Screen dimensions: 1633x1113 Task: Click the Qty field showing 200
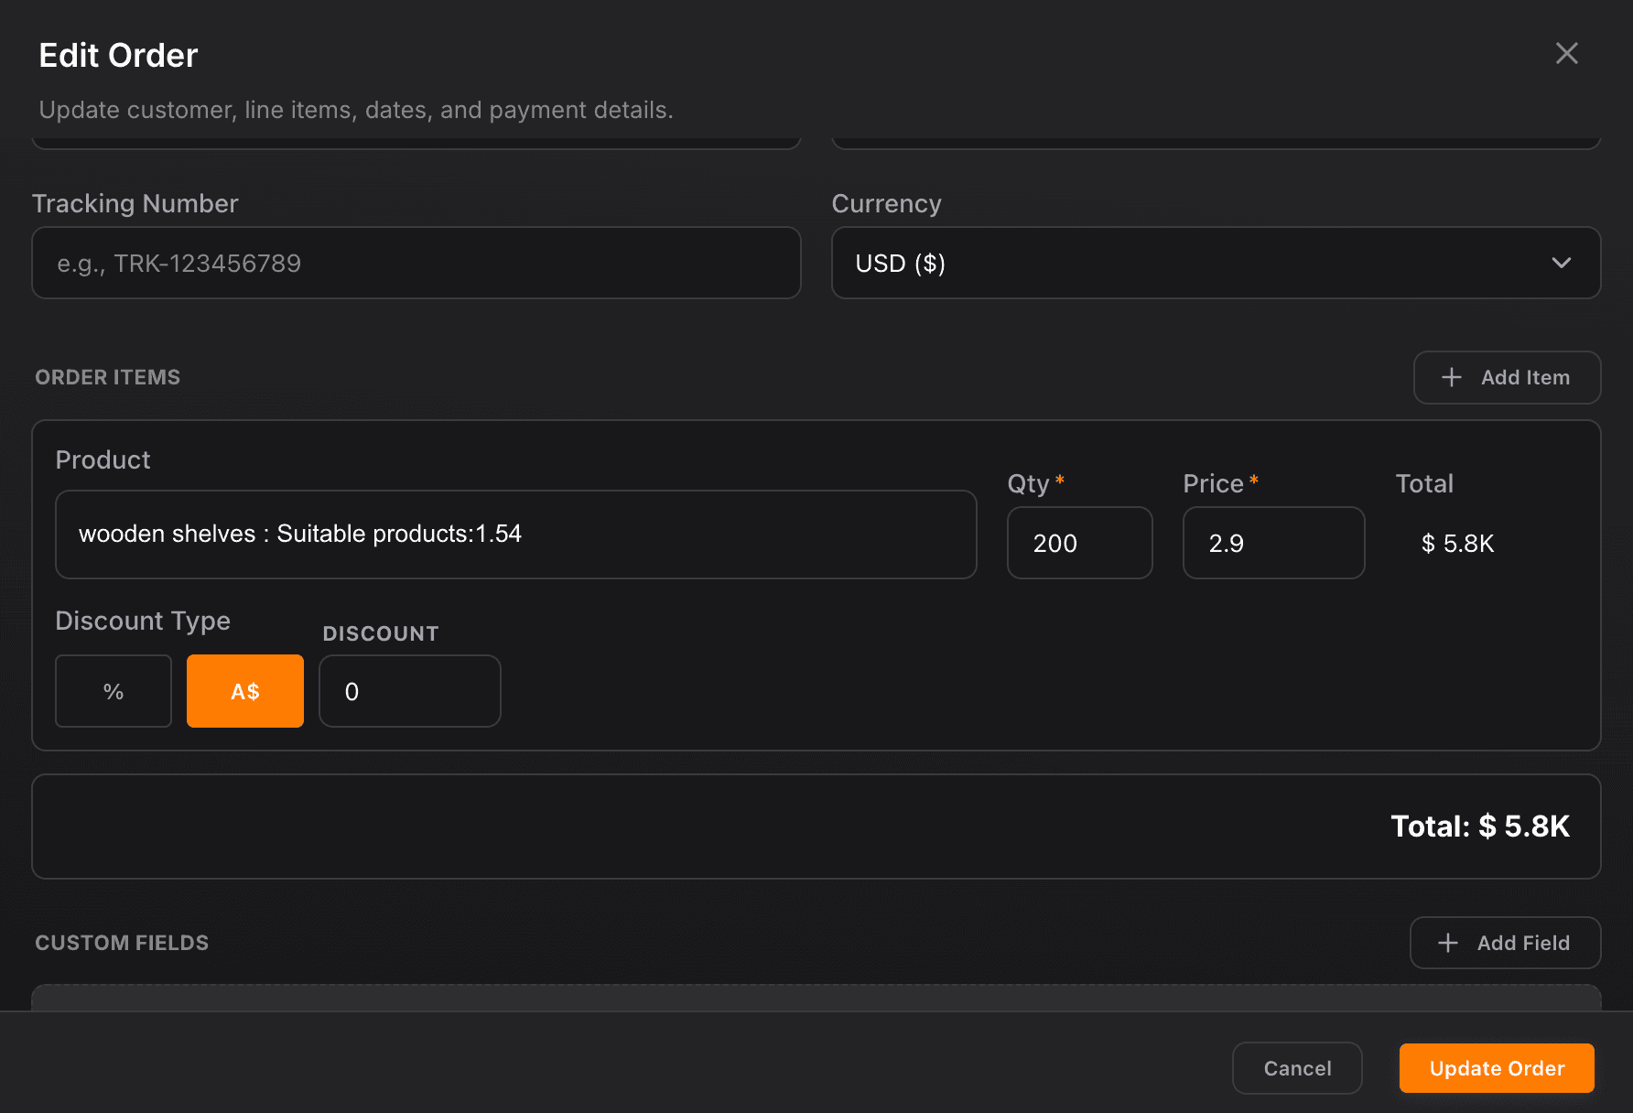[x=1079, y=543]
